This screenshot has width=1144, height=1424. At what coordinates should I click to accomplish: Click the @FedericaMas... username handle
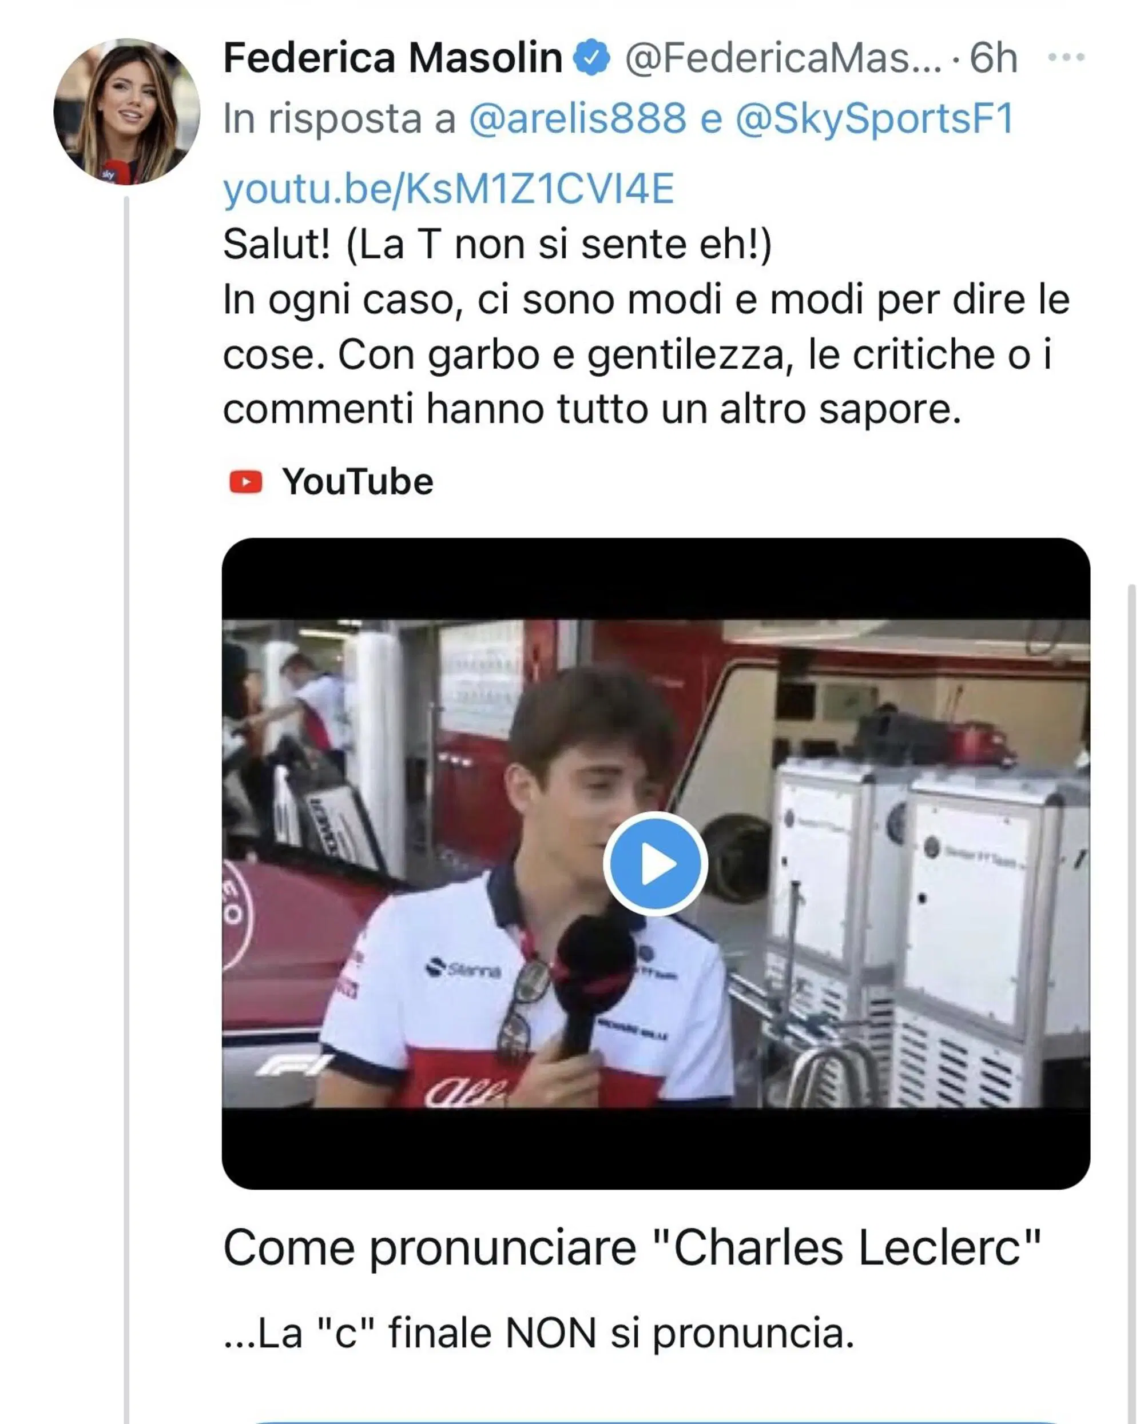pos(783,58)
